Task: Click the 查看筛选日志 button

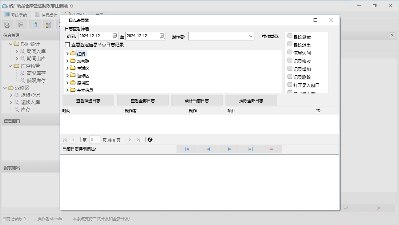Action: click(88, 100)
